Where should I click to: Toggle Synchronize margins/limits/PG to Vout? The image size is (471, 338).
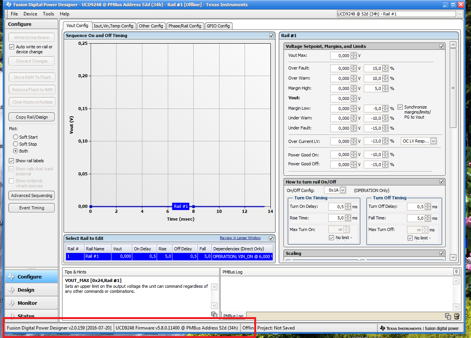pyautogui.click(x=400, y=107)
